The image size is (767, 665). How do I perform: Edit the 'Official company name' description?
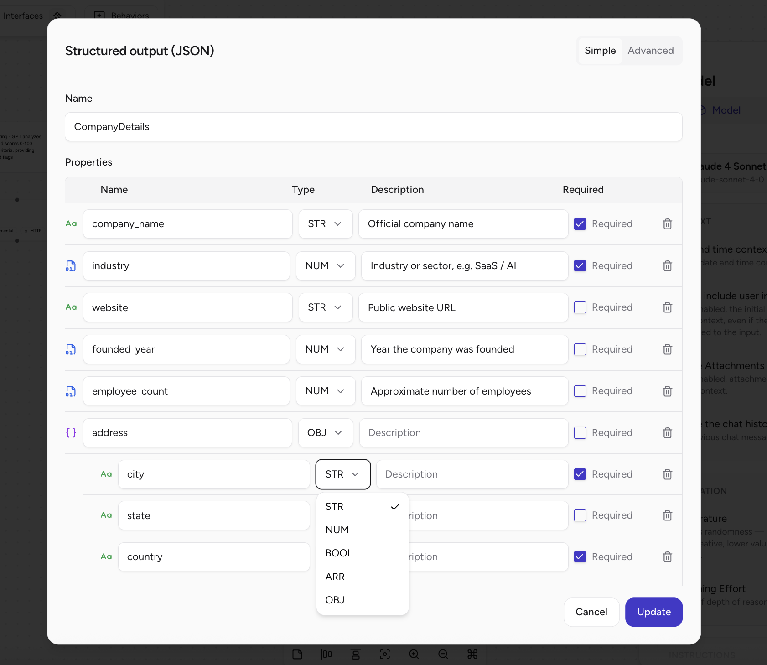[463, 224]
